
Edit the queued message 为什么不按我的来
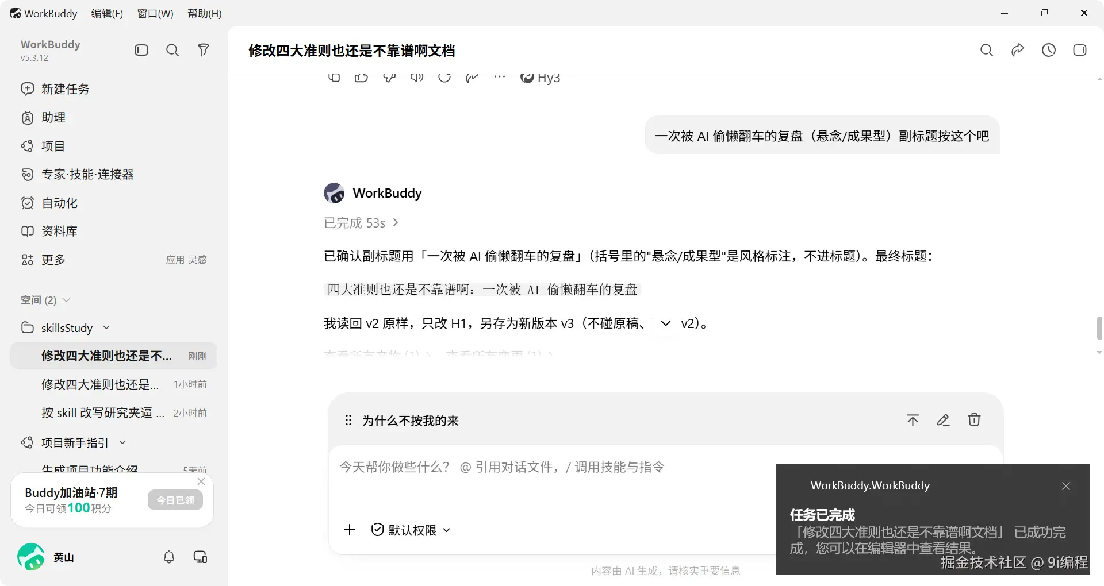coord(943,420)
